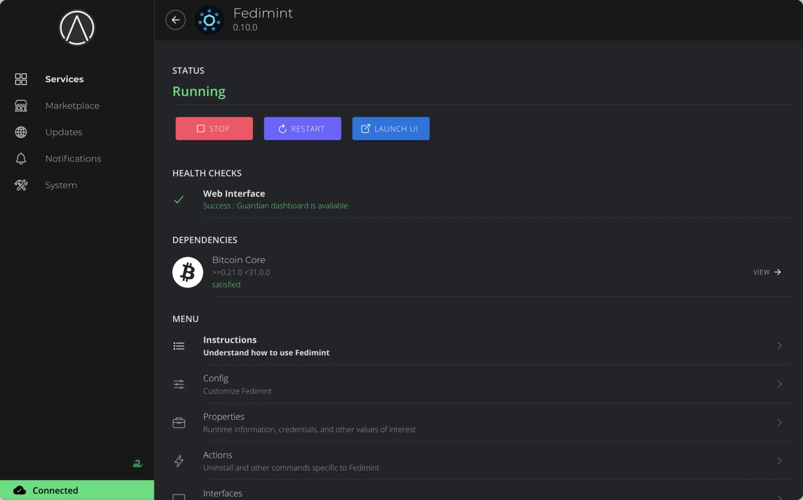The image size is (803, 500).
Task: Open the Services section in the sidebar
Action: point(64,79)
